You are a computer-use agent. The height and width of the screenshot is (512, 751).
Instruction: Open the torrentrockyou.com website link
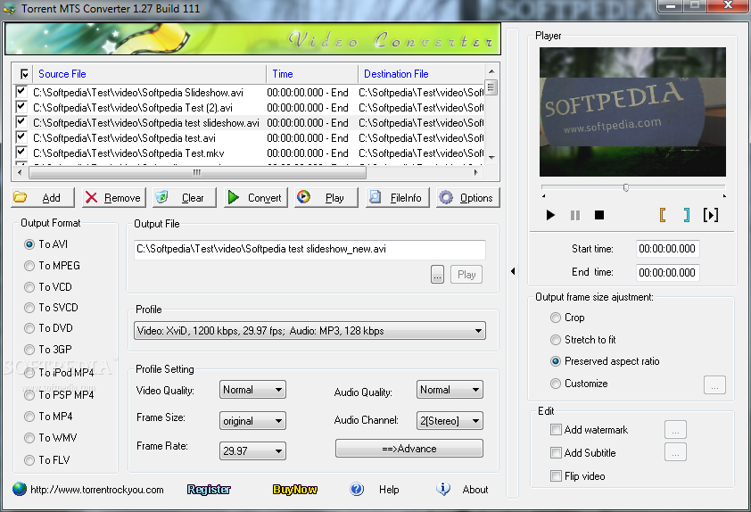coord(97,490)
